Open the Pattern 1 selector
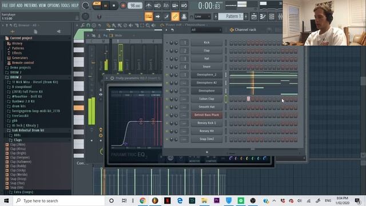Viewport: 366px width, 206px height. click(x=232, y=17)
